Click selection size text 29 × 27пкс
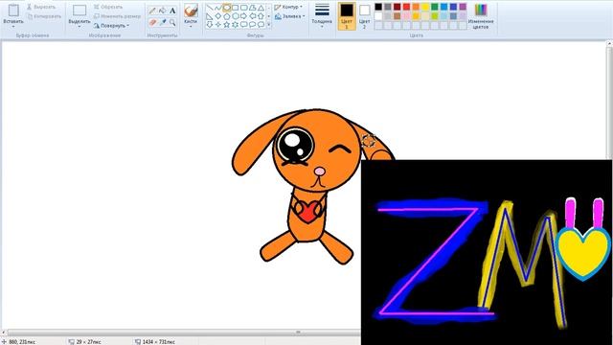This screenshot has width=613, height=345. [x=88, y=342]
